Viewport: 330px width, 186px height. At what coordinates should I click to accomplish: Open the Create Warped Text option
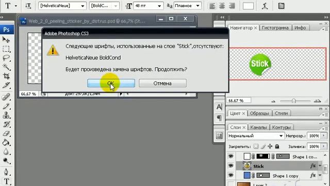click(265, 6)
